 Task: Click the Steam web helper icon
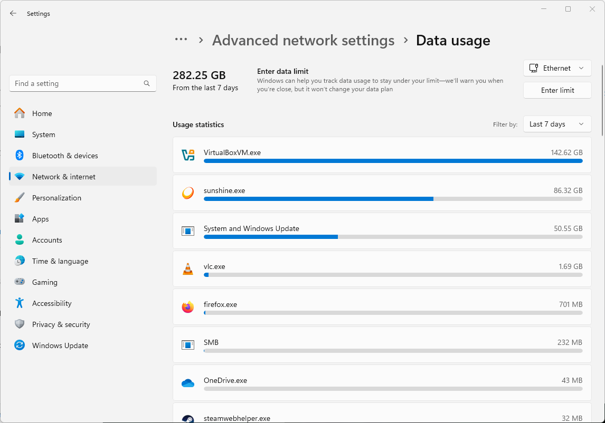tap(188, 418)
